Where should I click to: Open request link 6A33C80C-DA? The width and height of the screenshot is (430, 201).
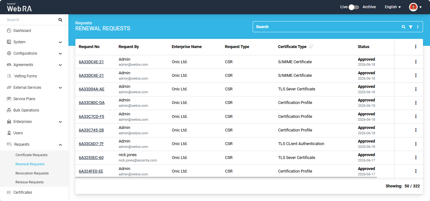tap(92, 103)
